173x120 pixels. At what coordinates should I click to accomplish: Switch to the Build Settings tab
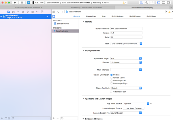pos(118,16)
